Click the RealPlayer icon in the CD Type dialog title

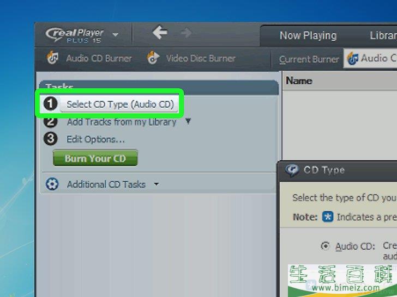tap(292, 170)
